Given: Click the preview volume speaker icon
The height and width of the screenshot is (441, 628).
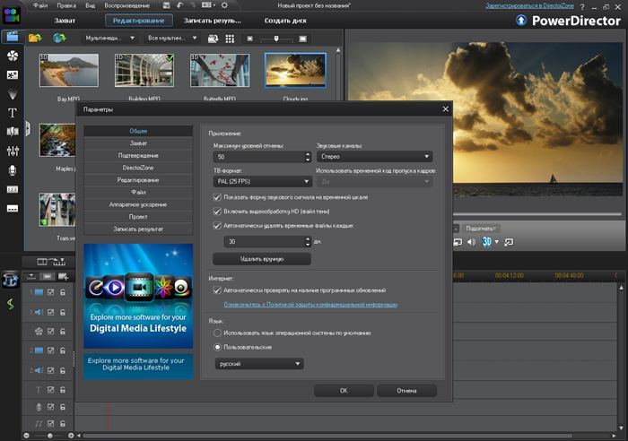Looking at the screenshot, I should click(472, 242).
